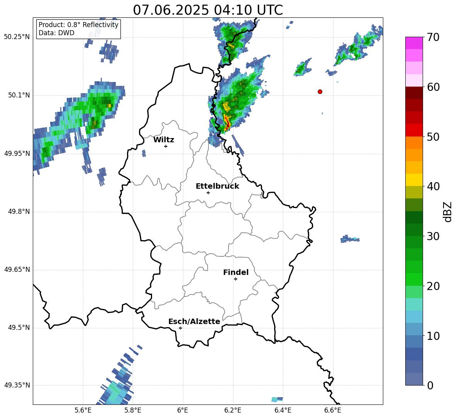This screenshot has width=457, height=418.
Task: Click the 49.65°N latitude label
Action: tap(17, 270)
